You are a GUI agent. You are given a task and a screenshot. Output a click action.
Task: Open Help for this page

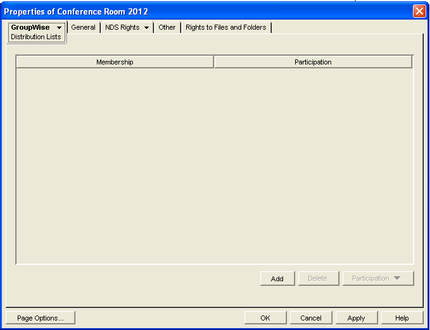click(402, 318)
